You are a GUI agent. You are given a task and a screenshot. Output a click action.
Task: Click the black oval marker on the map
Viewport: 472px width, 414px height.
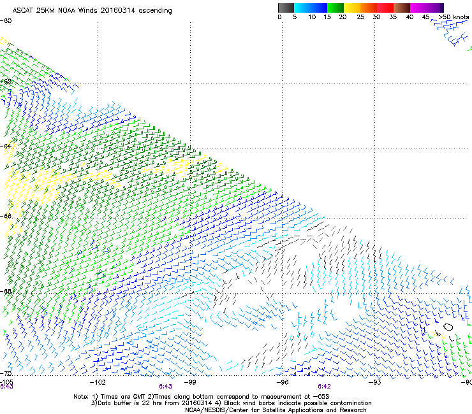448,327
